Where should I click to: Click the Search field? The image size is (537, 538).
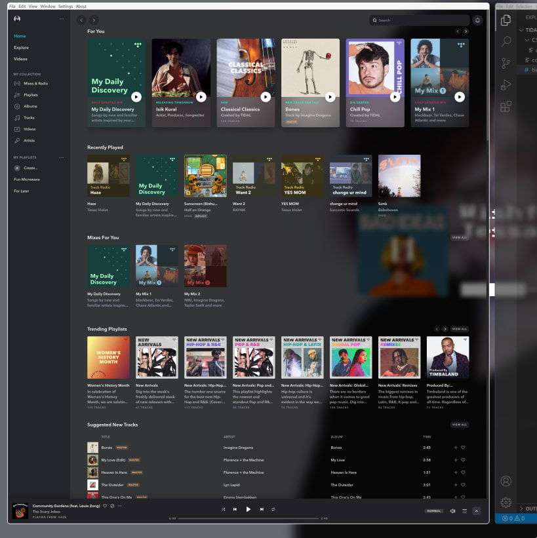click(x=419, y=20)
